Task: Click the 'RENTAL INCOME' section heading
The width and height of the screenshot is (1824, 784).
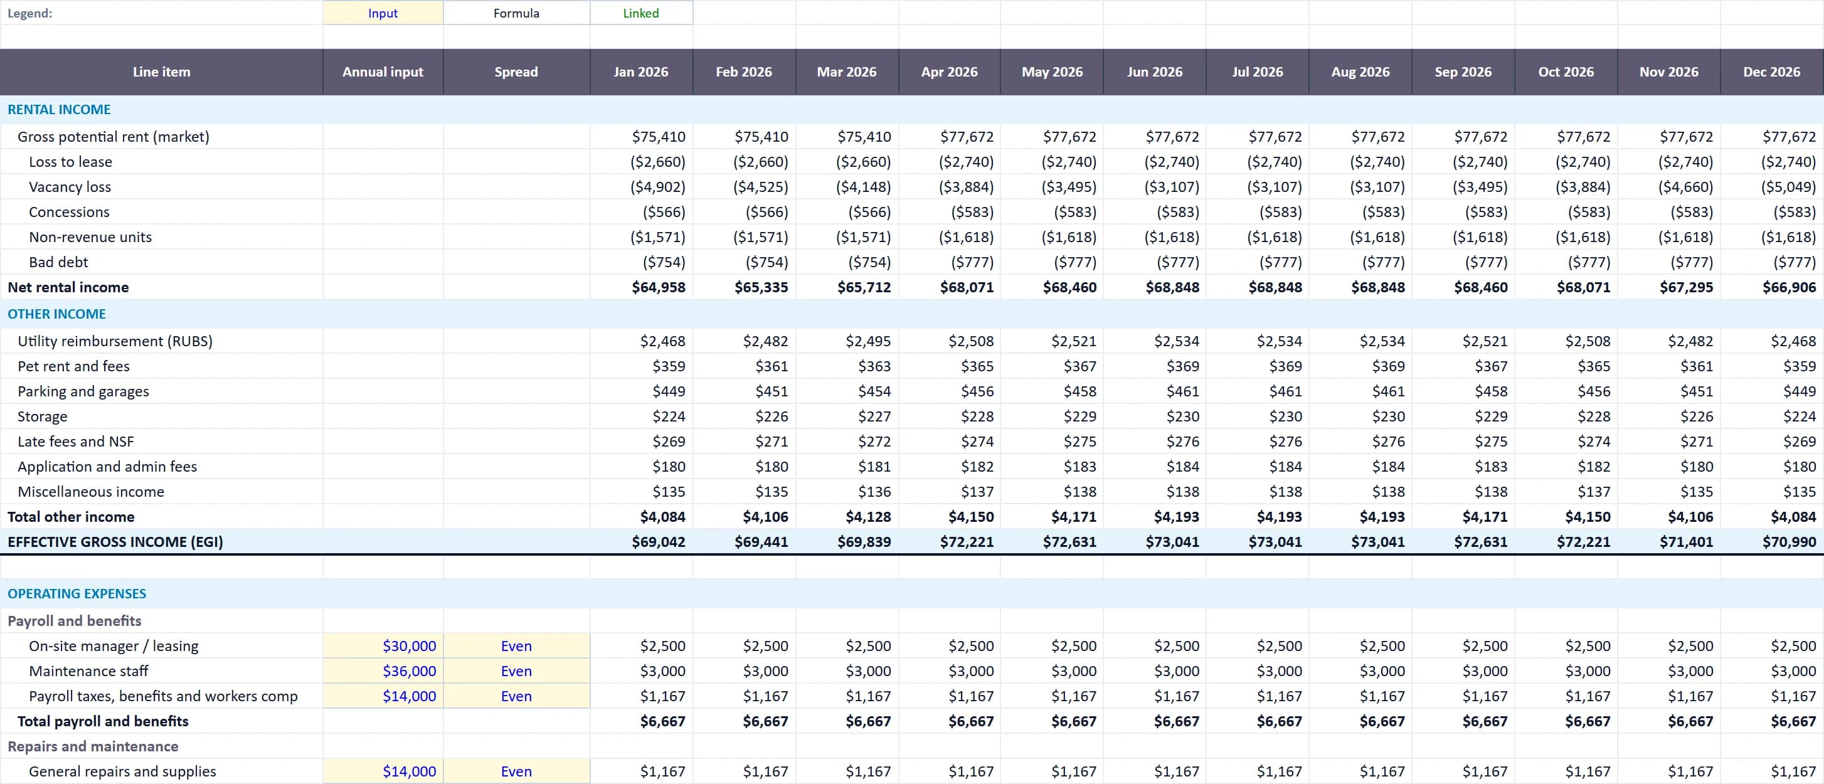Action: 60,110
